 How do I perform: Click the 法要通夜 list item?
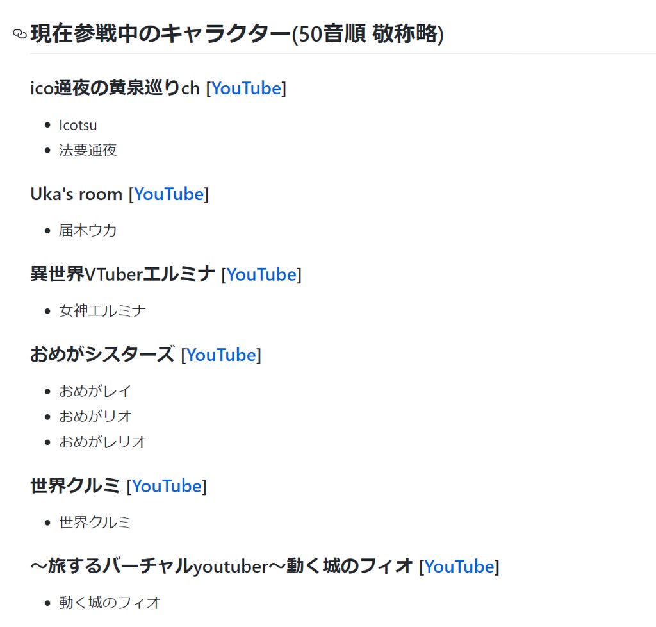88,150
